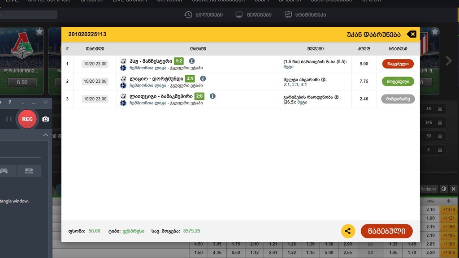The height and width of the screenshot is (258, 459).
Task: Toggle the contrast icon in betslip header
Action: tap(444, 189)
